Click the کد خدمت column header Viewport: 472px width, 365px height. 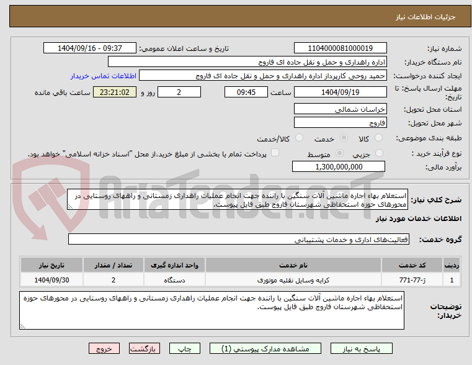pyautogui.click(x=412, y=265)
